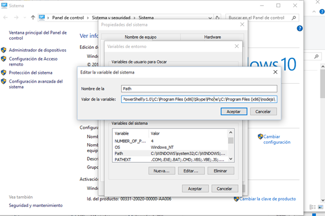The height and width of the screenshot is (216, 325).
Task: Click Sistema breadcrumb in address bar
Action: click(x=146, y=18)
